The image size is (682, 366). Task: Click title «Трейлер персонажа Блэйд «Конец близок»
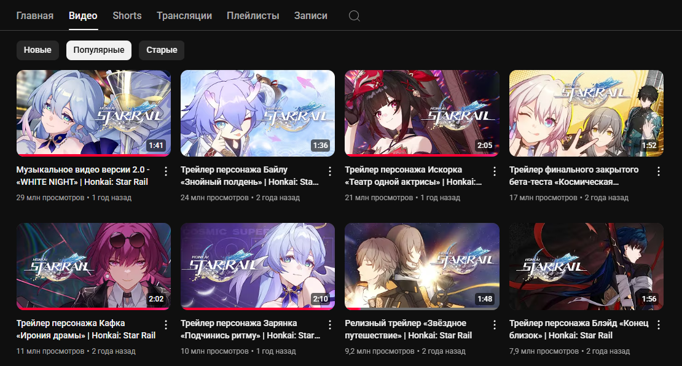tap(579, 329)
